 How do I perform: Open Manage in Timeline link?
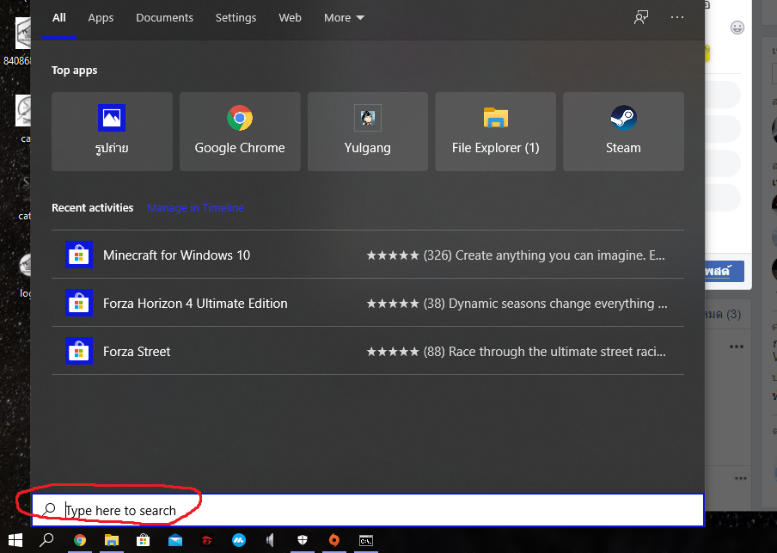195,208
